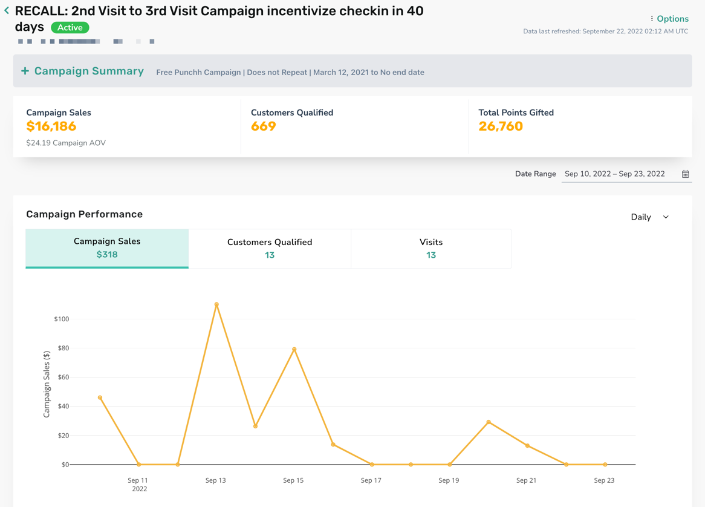The image size is (705, 507).
Task: Click the Sep 14 data point on chart
Action: [255, 426]
